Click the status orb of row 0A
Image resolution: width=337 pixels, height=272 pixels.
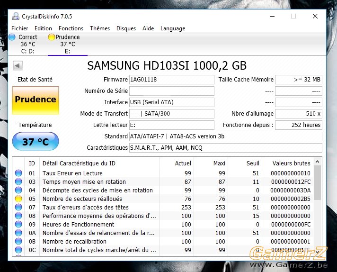(x=18, y=233)
